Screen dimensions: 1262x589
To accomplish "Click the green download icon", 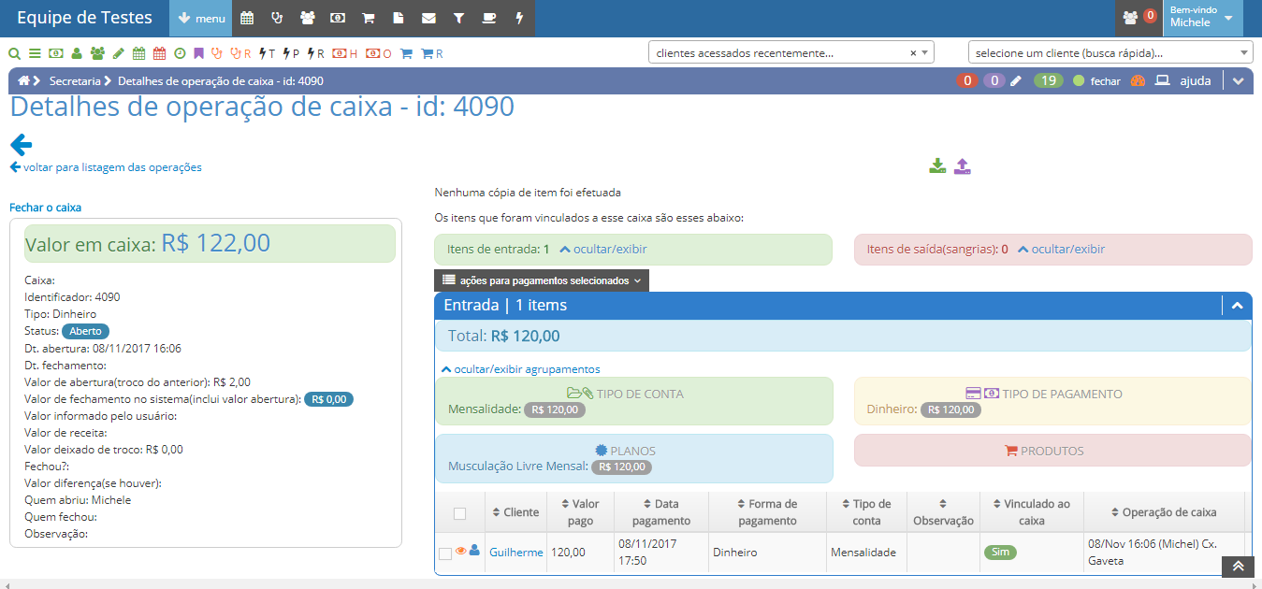I will (937, 166).
